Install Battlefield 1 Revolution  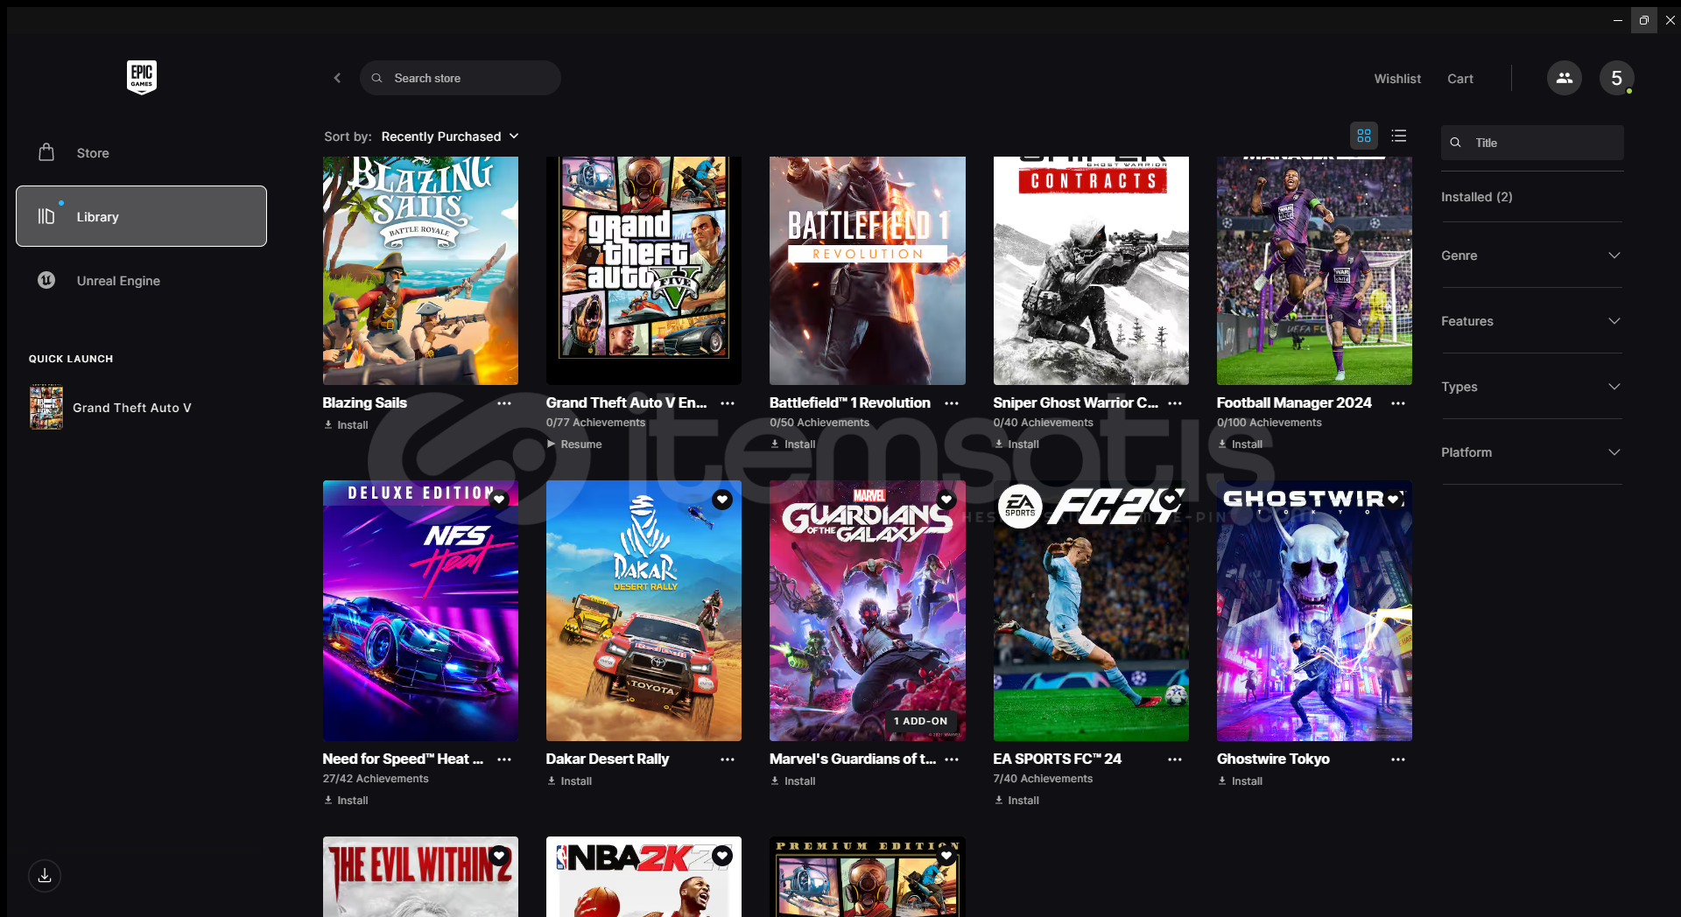point(793,444)
